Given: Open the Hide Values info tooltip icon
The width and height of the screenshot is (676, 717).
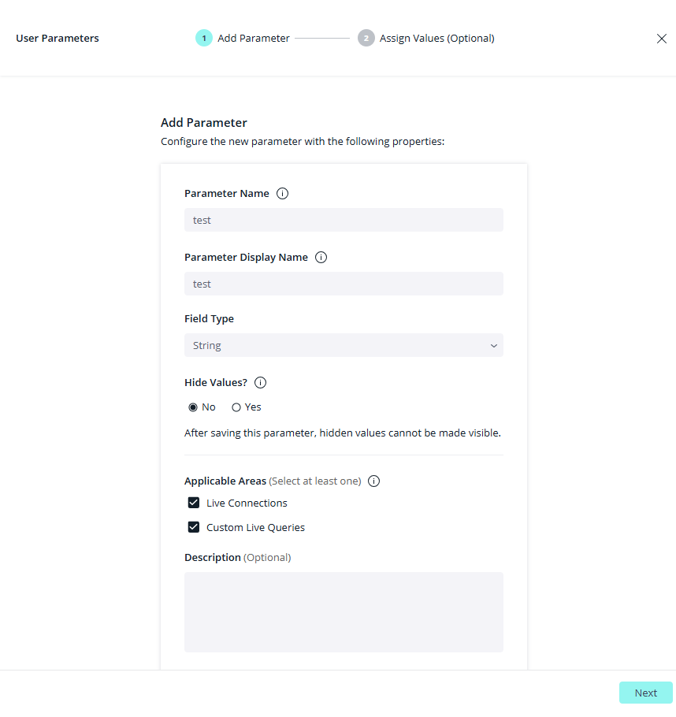Looking at the screenshot, I should (x=261, y=383).
